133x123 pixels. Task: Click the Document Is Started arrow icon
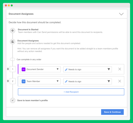click(13, 30)
